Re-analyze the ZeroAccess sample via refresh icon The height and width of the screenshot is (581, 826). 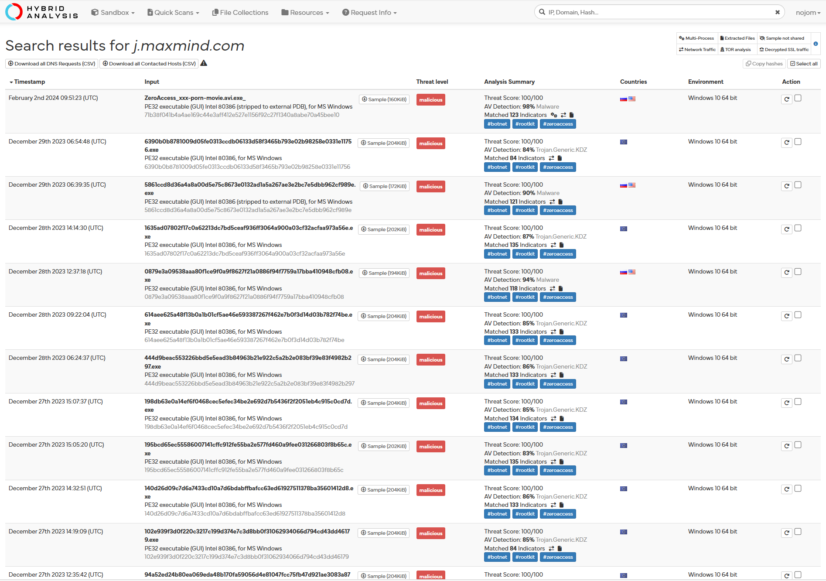[x=787, y=99]
